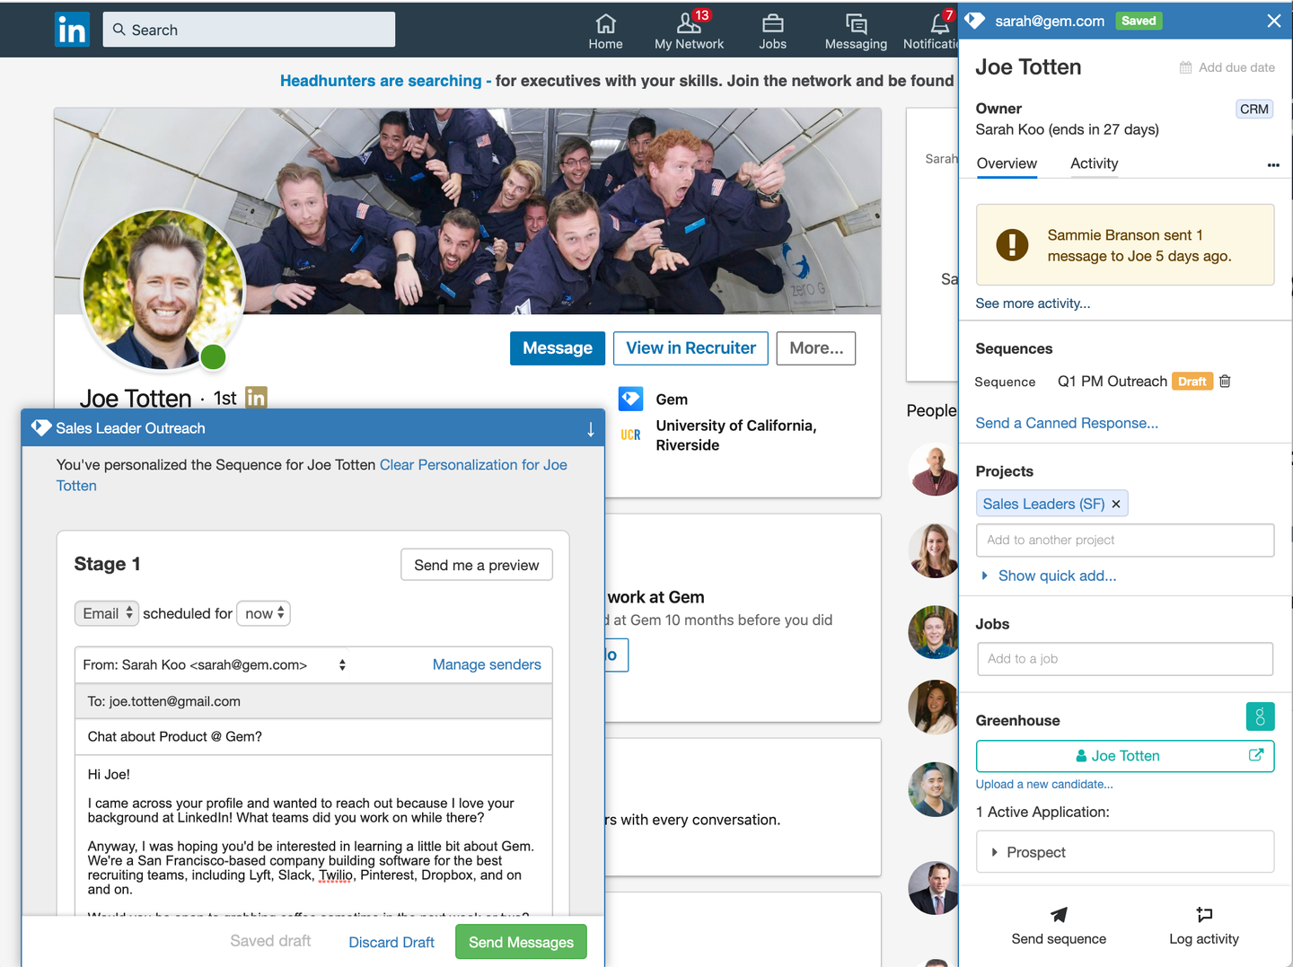Click the Add due date calendar icon
This screenshot has width=1293, height=967.
click(x=1185, y=67)
